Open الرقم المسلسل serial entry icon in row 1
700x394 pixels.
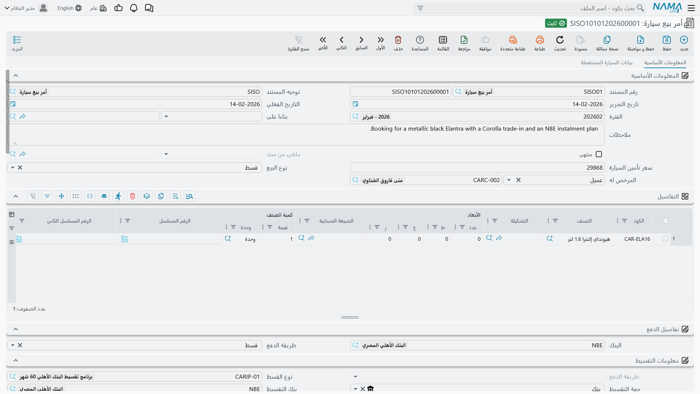click(125, 239)
